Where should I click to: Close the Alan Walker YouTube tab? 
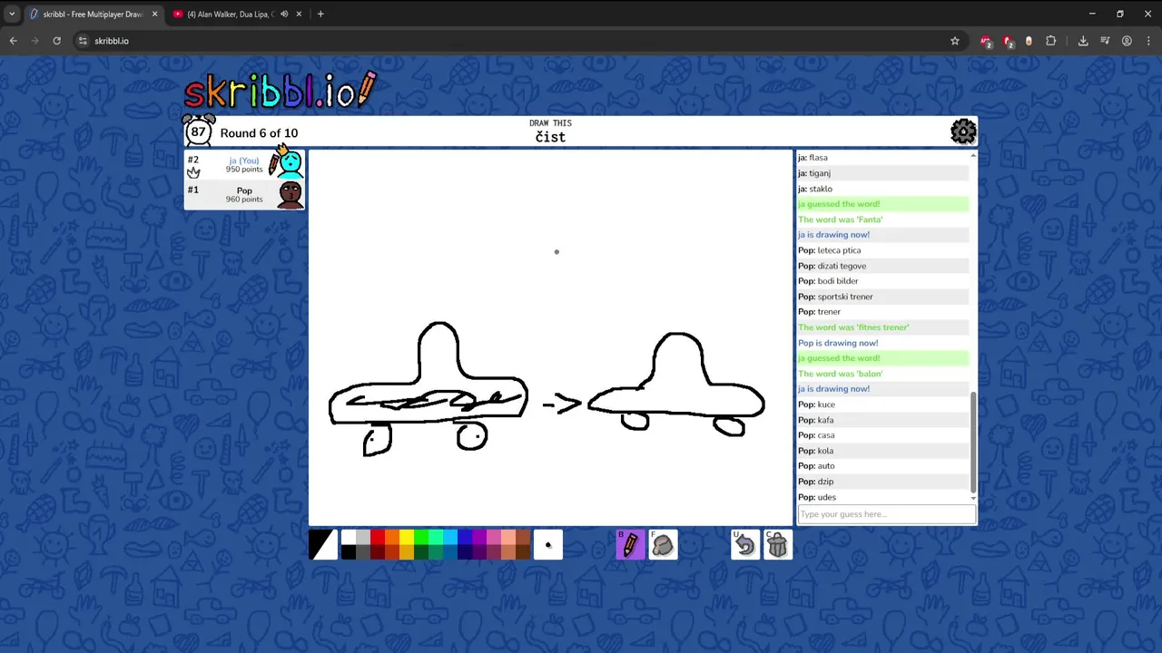[299, 15]
